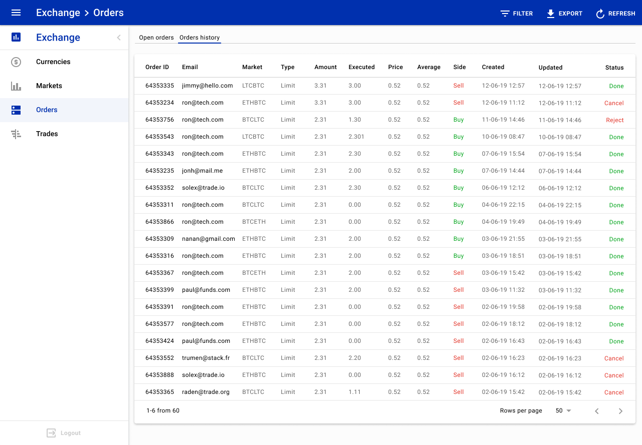Image resolution: width=642 pixels, height=445 pixels.
Task: Click order ID 64353424
Action: pyautogui.click(x=159, y=341)
